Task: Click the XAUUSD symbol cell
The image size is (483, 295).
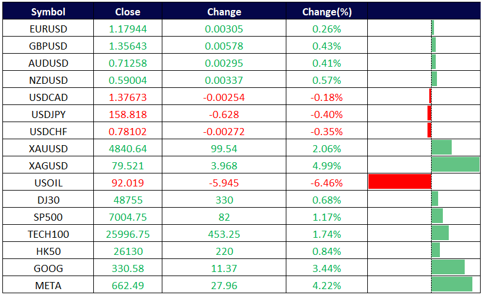Action: [48, 149]
